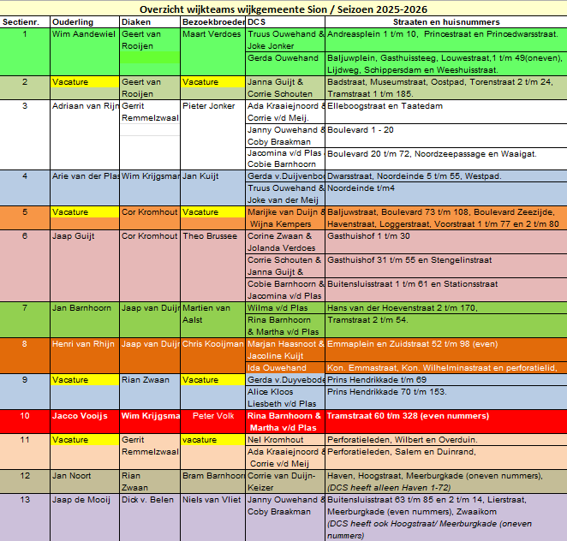The height and width of the screenshot is (541, 567).
Task: Click the 'Niels van Vliet' cell
Action: [213, 500]
